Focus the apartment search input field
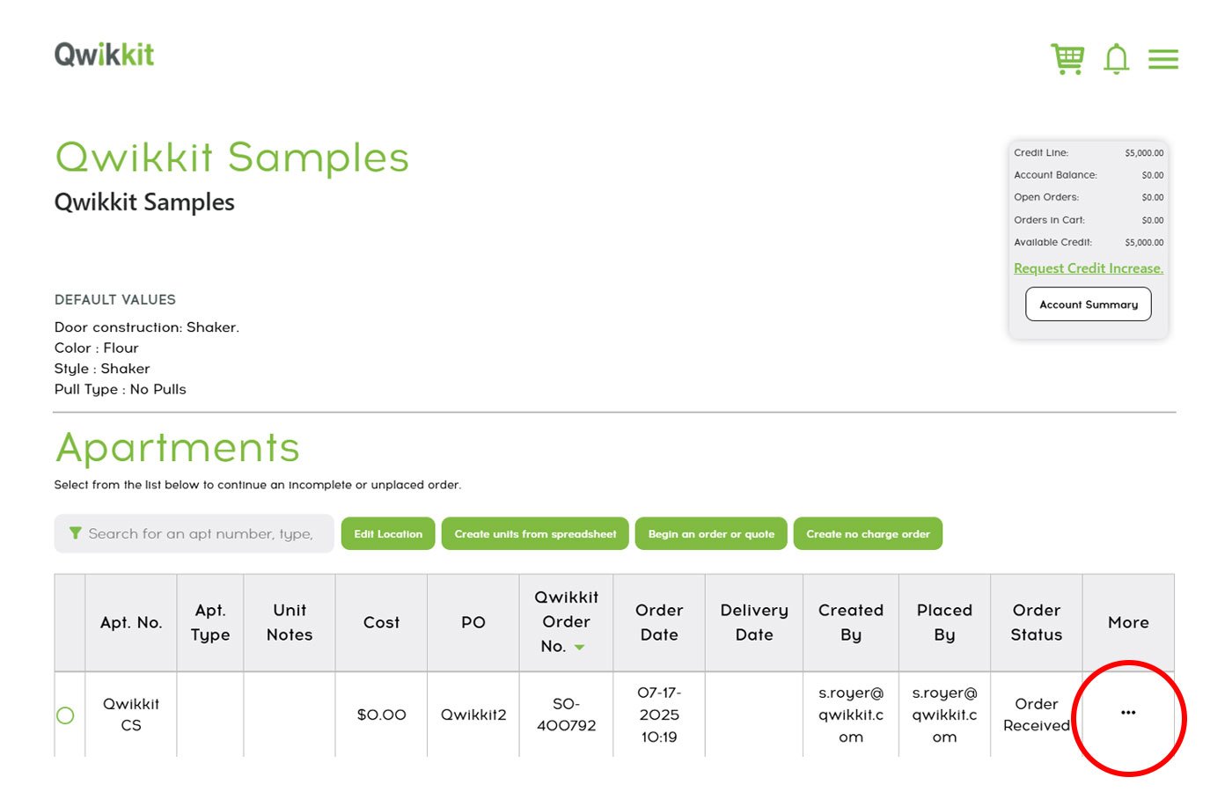 click(201, 533)
